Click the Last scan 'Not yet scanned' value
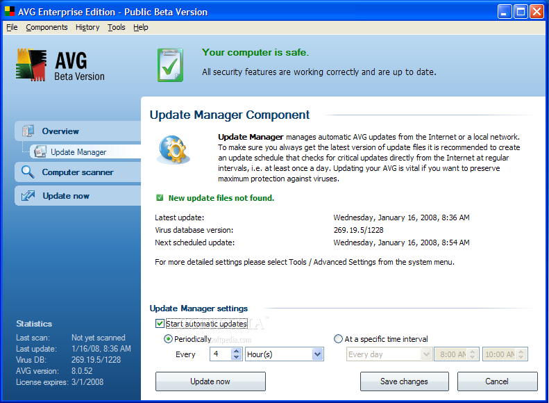 click(x=99, y=338)
